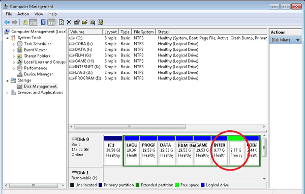Screen dimensions: 305x194
Task: Click the Event Viewer icon
Action: point(20,50)
